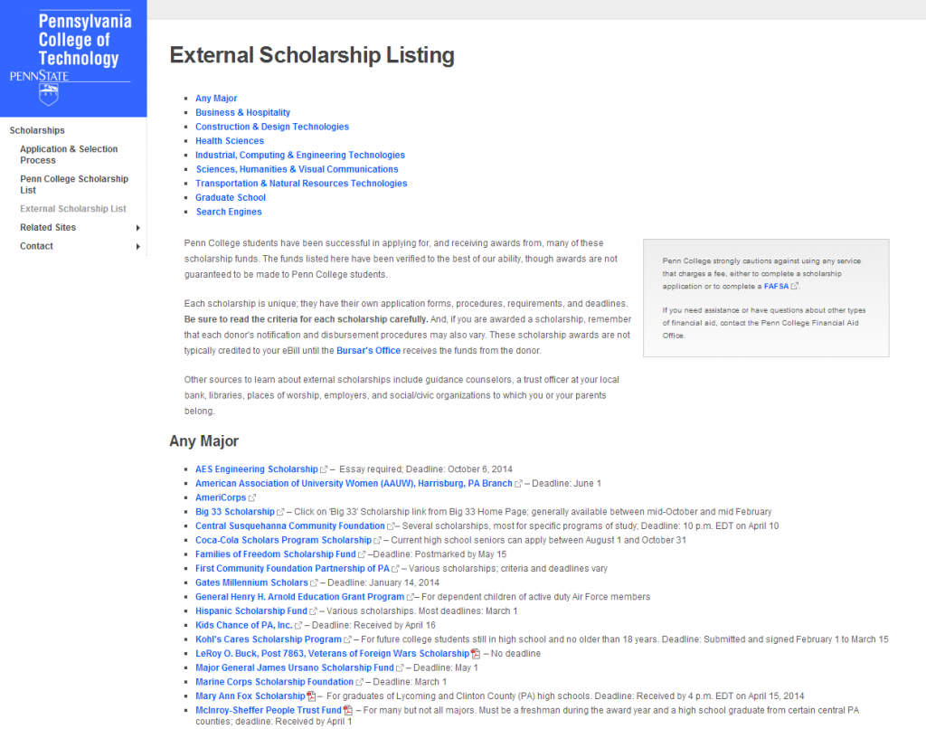Image resolution: width=926 pixels, height=729 pixels.
Task: Open McInroy-Sheffer People Trust Fund link
Action: (269, 710)
